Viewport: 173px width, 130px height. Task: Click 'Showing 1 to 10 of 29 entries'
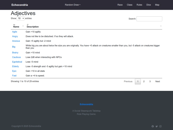pyautogui.click(x=25, y=81)
